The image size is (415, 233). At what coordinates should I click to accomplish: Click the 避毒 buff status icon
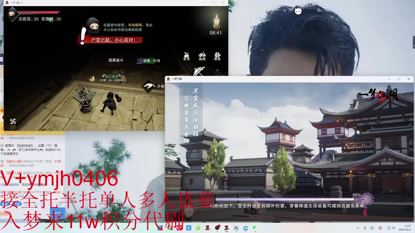[139, 61]
